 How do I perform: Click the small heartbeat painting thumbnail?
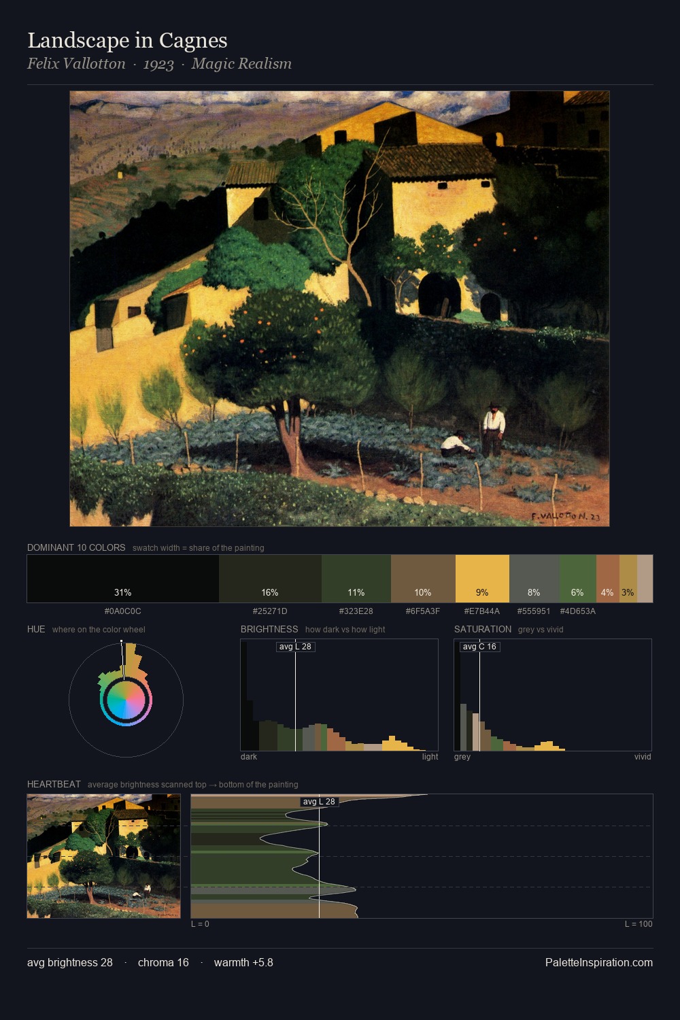(103, 856)
